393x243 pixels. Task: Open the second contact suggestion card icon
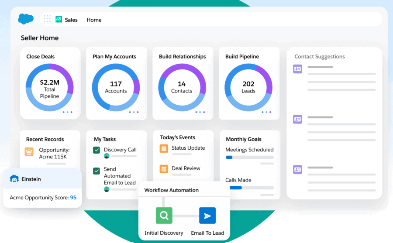(297, 119)
